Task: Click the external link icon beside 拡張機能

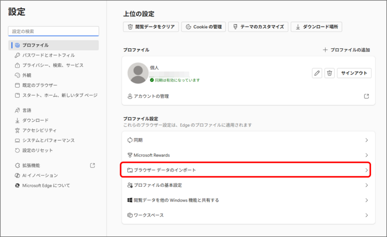Action: (92, 165)
